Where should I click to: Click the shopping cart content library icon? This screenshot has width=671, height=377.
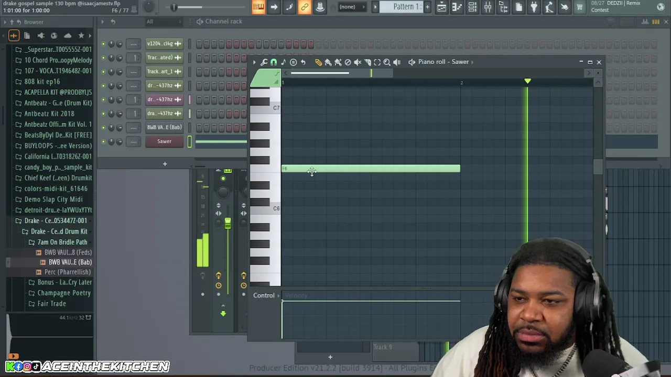[580, 7]
